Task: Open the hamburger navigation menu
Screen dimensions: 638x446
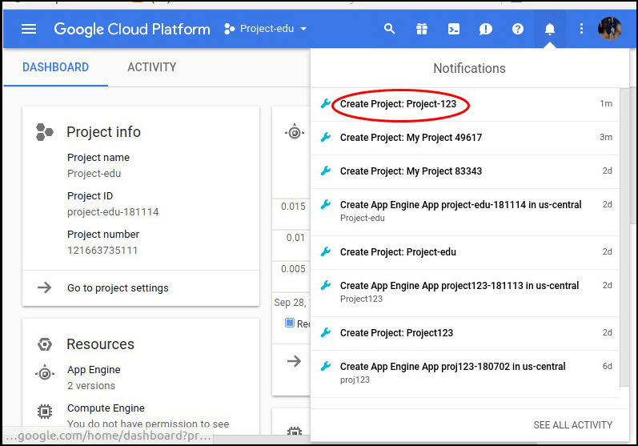Action: (x=29, y=29)
